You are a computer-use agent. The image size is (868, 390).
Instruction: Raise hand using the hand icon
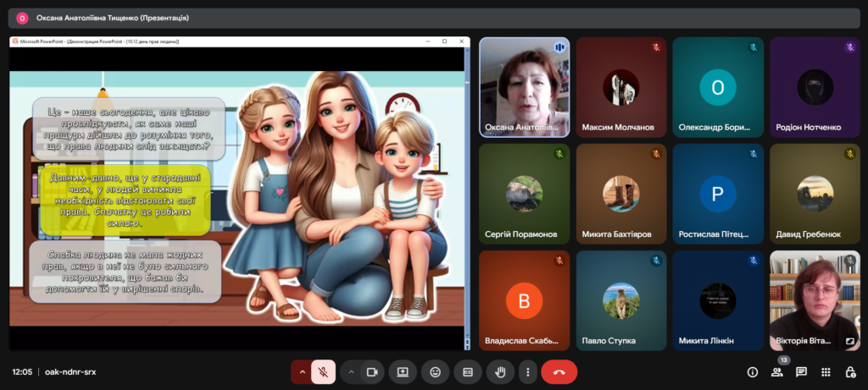500,371
